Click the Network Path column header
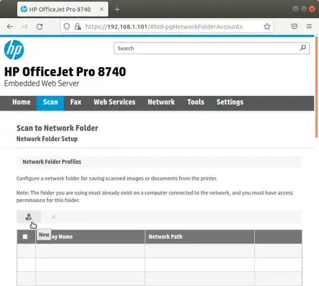Image resolution: width=319 pixels, height=286 pixels. pyautogui.click(x=200, y=236)
